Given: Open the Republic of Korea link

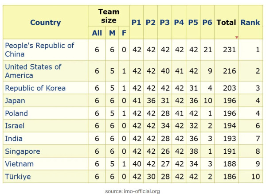Looking at the screenshot, I should [x=35, y=88].
